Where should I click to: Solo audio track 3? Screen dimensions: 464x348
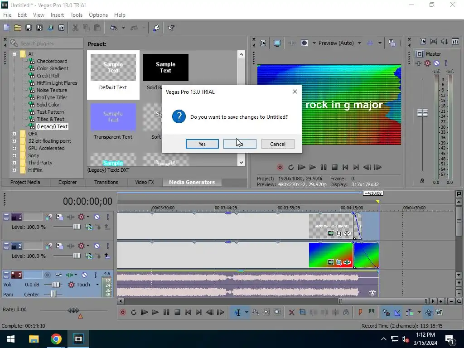tap(95, 275)
